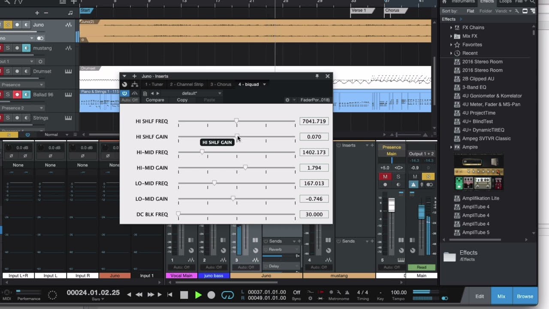This screenshot has height=309, width=549.
Task: Remove track with the minus icon
Action: coord(46,13)
